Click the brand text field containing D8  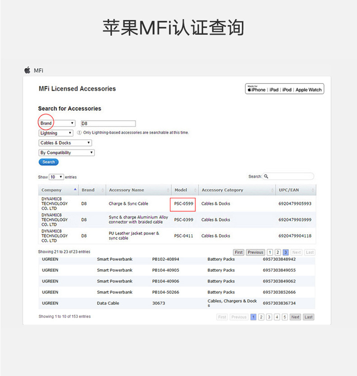(108, 123)
